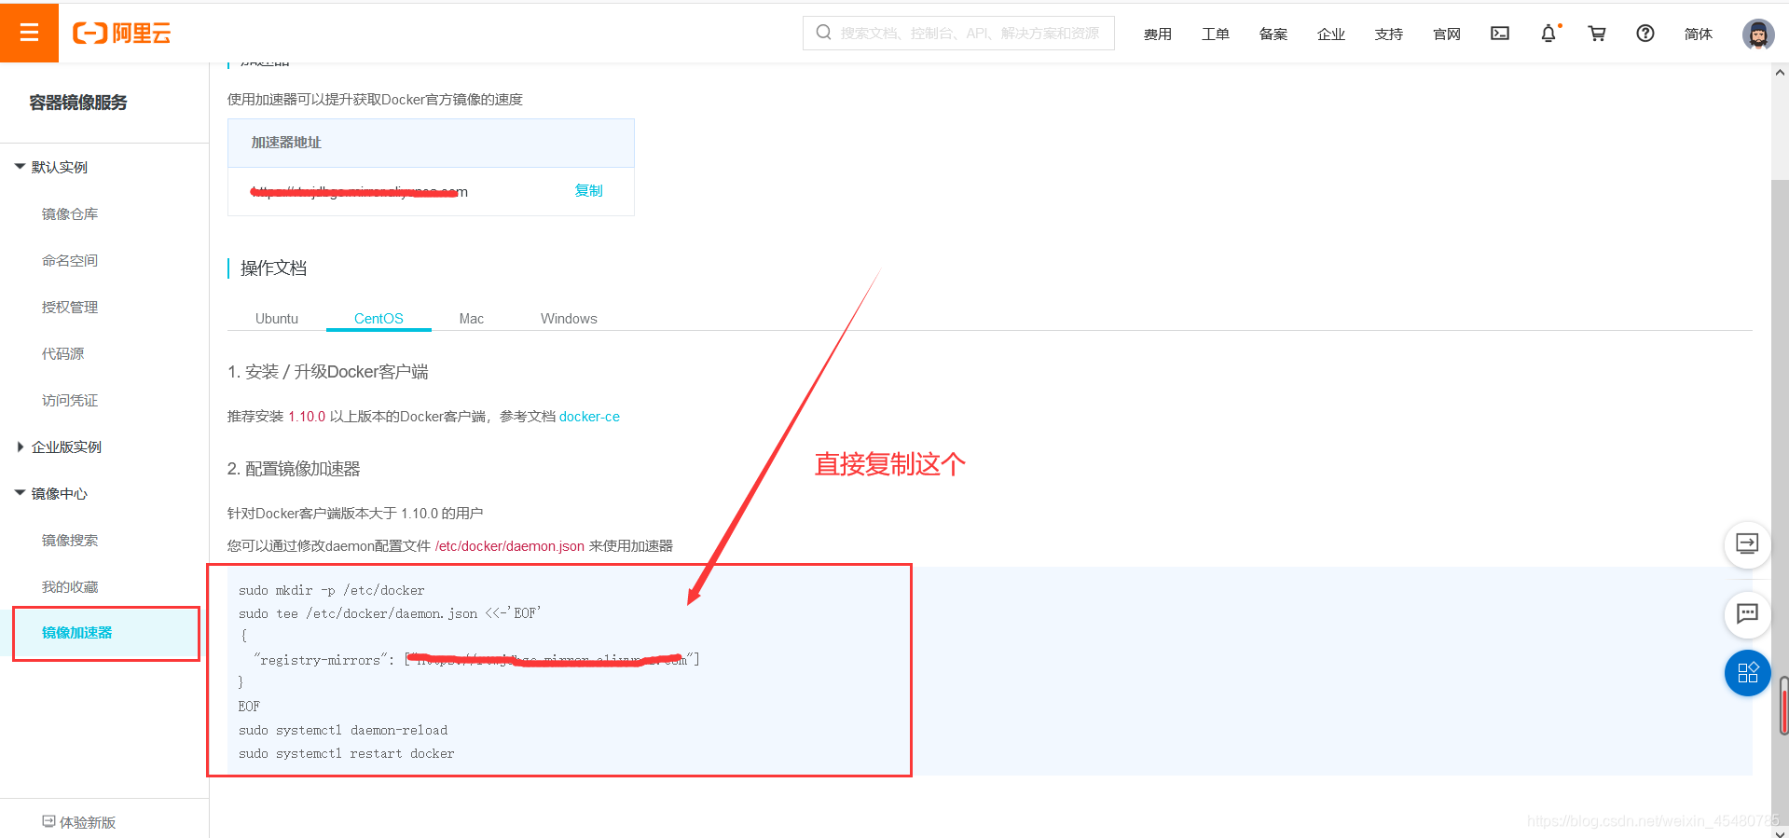Go to 镜像仓库 in the sidebar

coord(70,213)
